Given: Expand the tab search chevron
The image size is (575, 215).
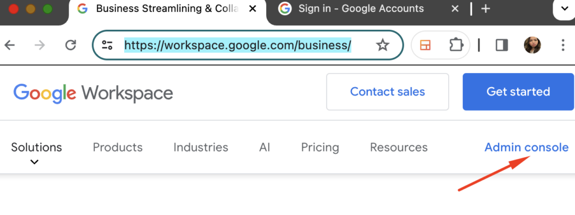Looking at the screenshot, I should [x=565, y=10].
